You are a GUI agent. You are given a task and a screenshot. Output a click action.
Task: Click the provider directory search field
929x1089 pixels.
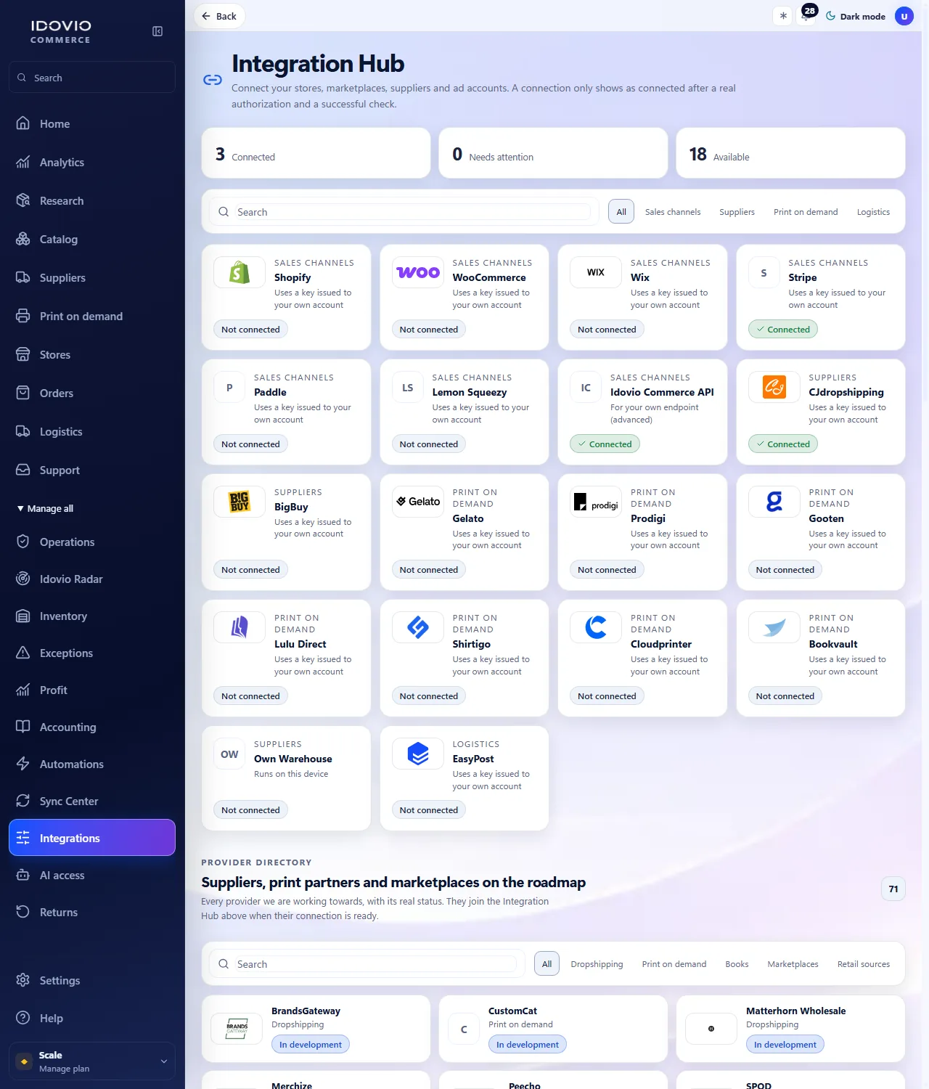click(367, 964)
